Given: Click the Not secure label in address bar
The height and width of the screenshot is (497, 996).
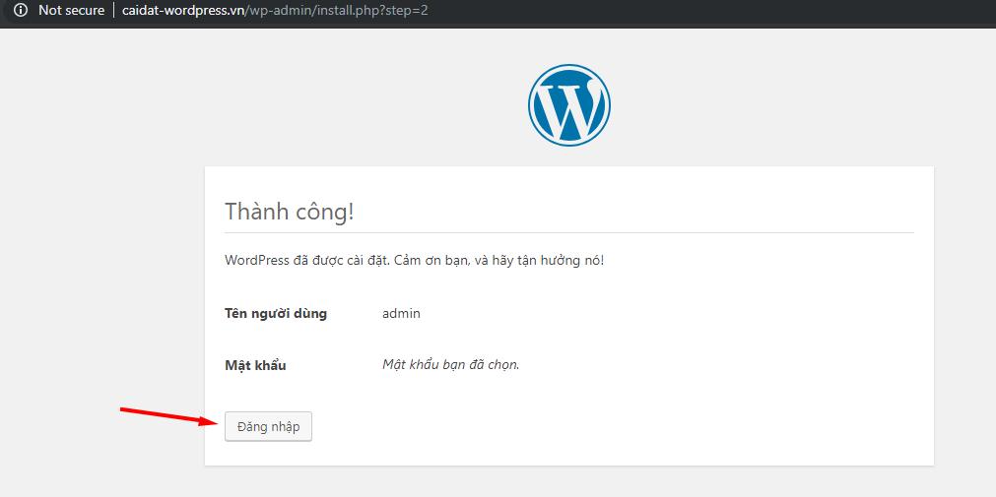Looking at the screenshot, I should pyautogui.click(x=71, y=10).
